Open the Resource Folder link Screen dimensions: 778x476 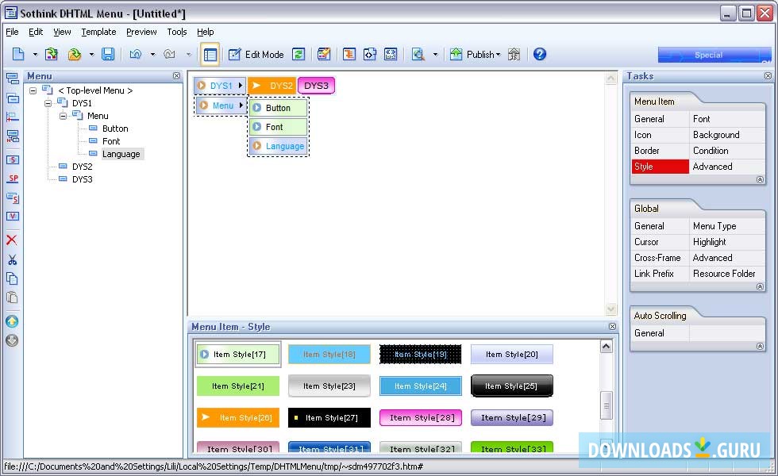[x=724, y=274]
